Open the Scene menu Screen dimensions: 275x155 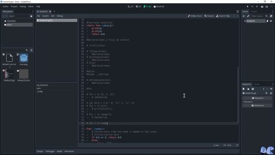tap(6, 6)
